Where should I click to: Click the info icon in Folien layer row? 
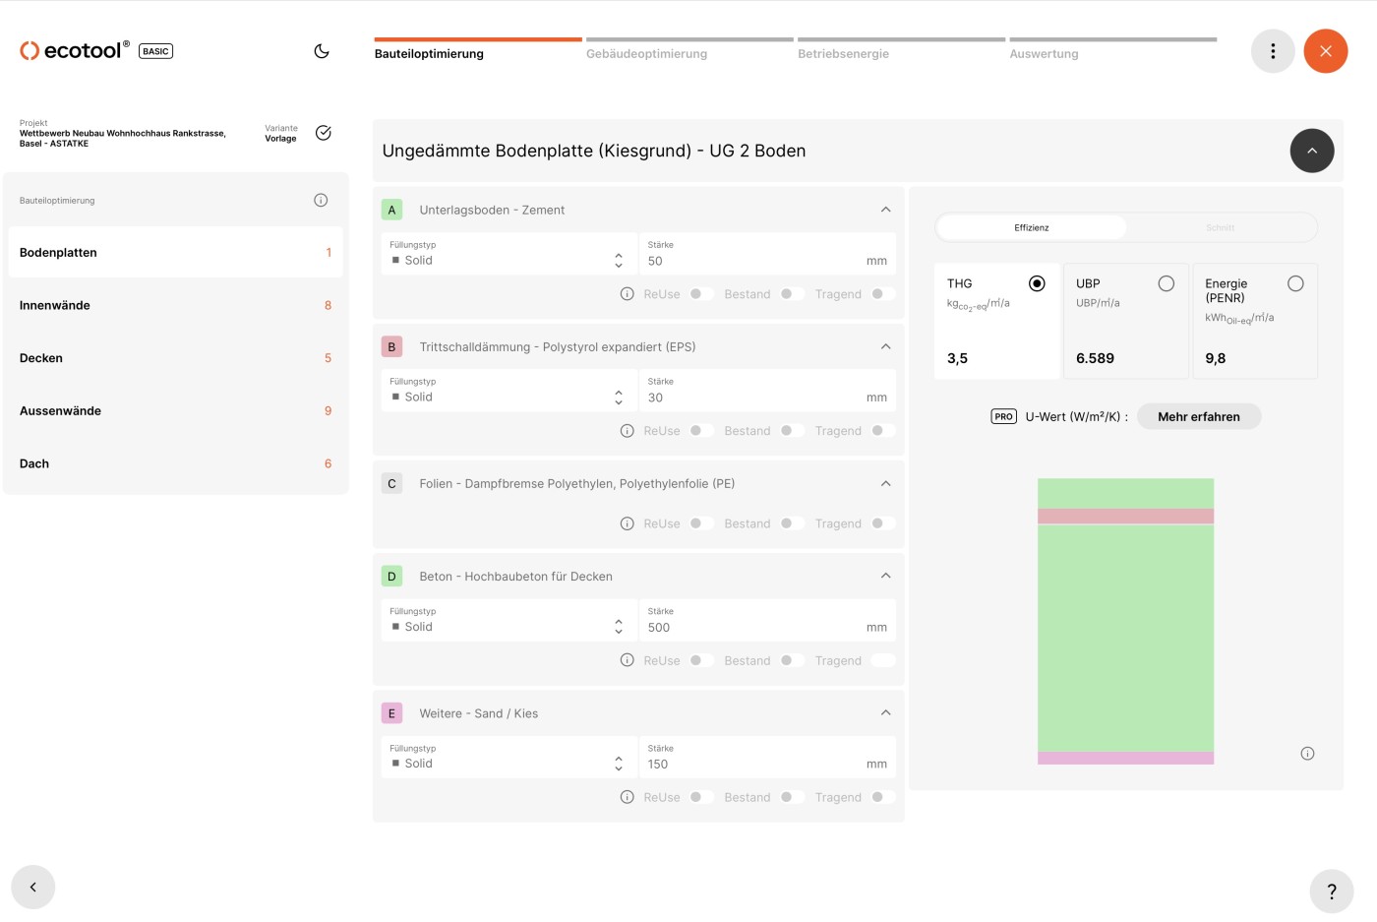627,523
